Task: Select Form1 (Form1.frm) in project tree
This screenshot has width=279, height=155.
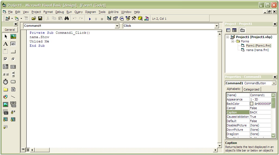Action: pyautogui.click(x=258, y=46)
